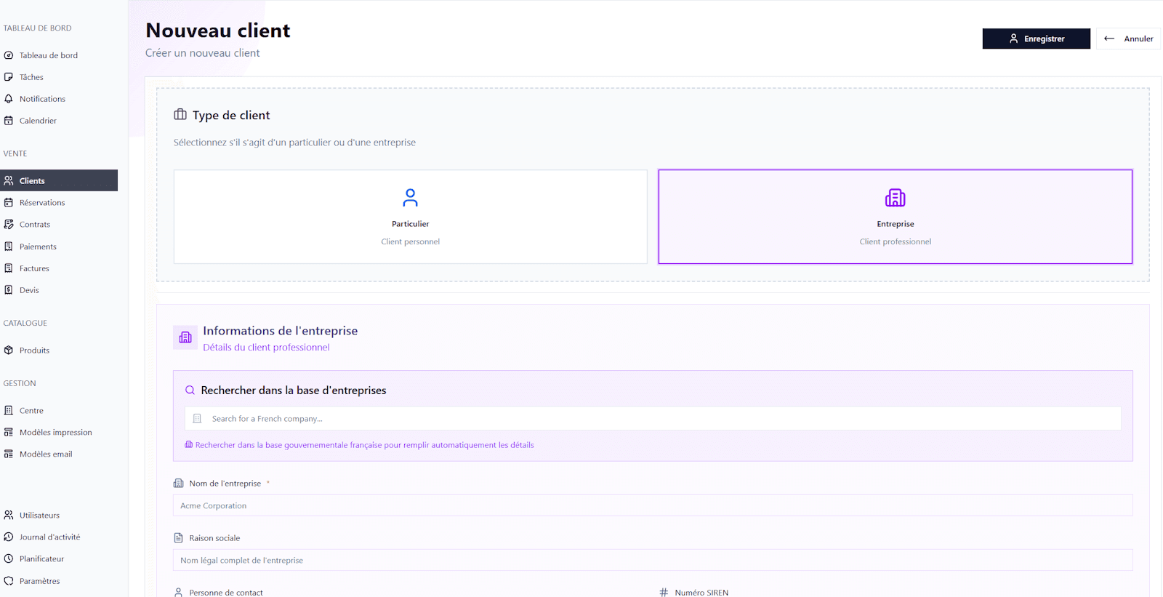Select the Particulier client type card
Viewport: 1163px width, 597px height.
click(x=411, y=217)
